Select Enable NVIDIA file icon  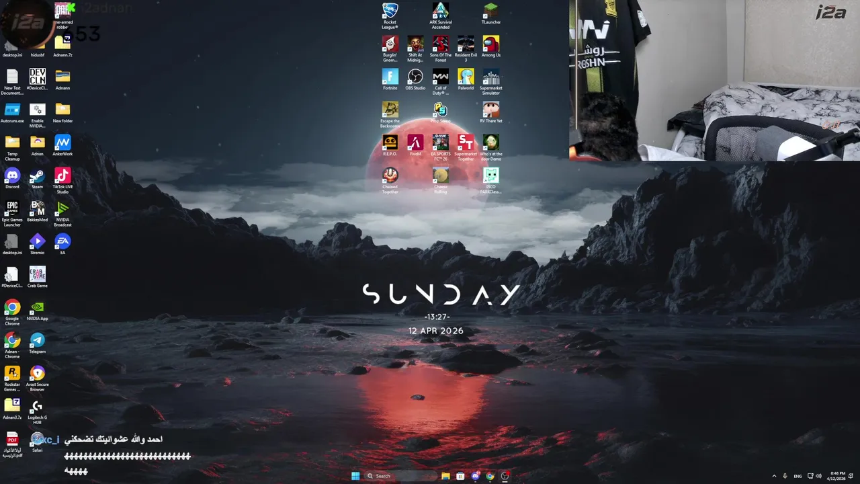[37, 114]
